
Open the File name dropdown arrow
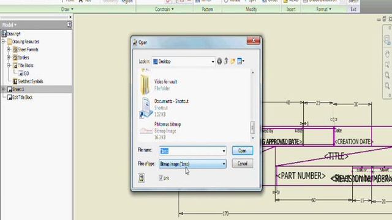point(224,151)
